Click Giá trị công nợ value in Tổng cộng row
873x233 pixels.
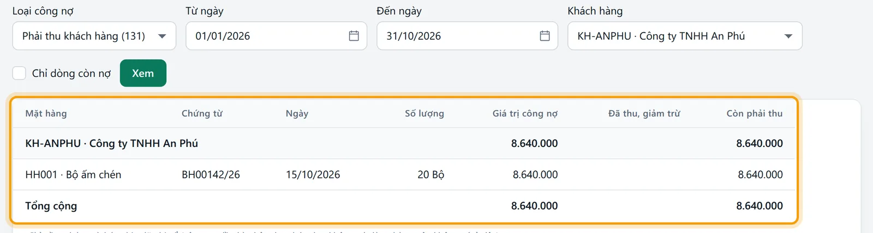[x=534, y=206]
